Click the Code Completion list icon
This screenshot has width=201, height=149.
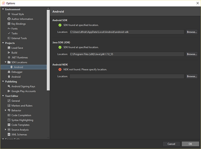tap(9, 115)
